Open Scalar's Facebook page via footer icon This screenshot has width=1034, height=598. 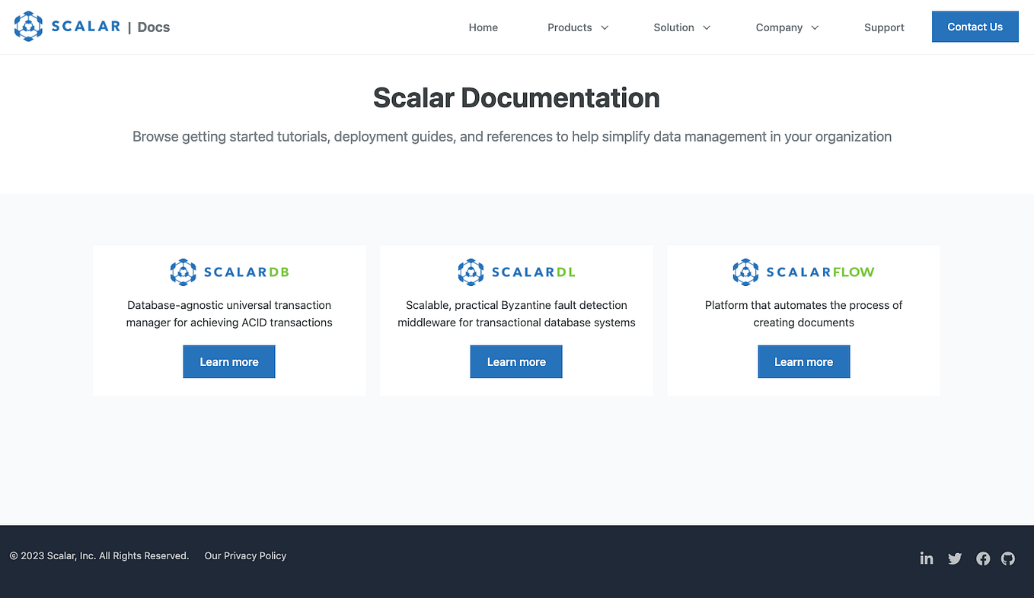point(983,558)
